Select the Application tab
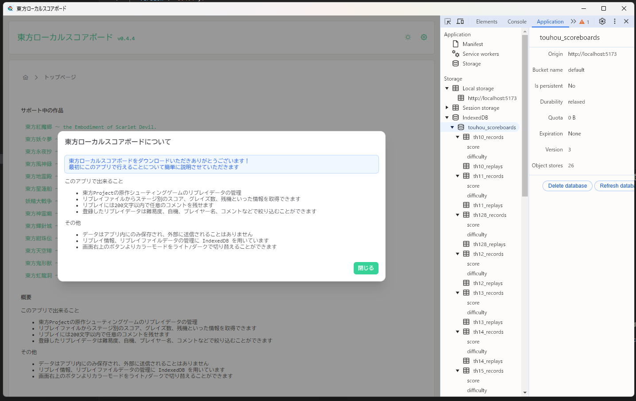 tap(550, 22)
